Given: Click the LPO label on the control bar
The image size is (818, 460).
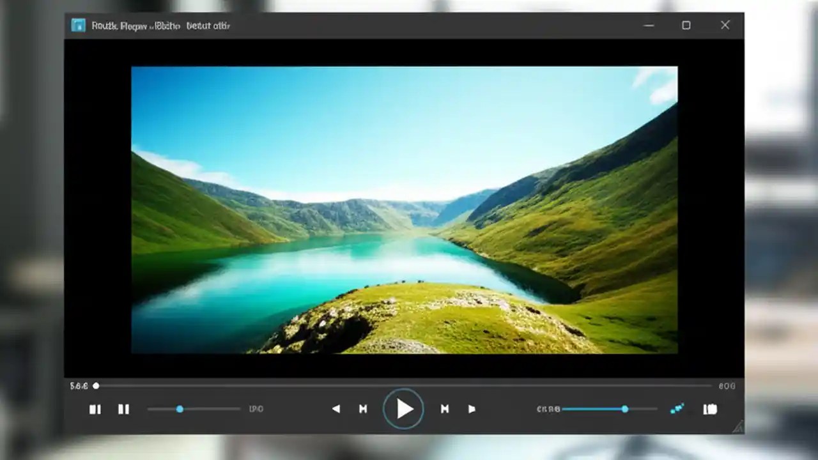Looking at the screenshot, I should (257, 409).
